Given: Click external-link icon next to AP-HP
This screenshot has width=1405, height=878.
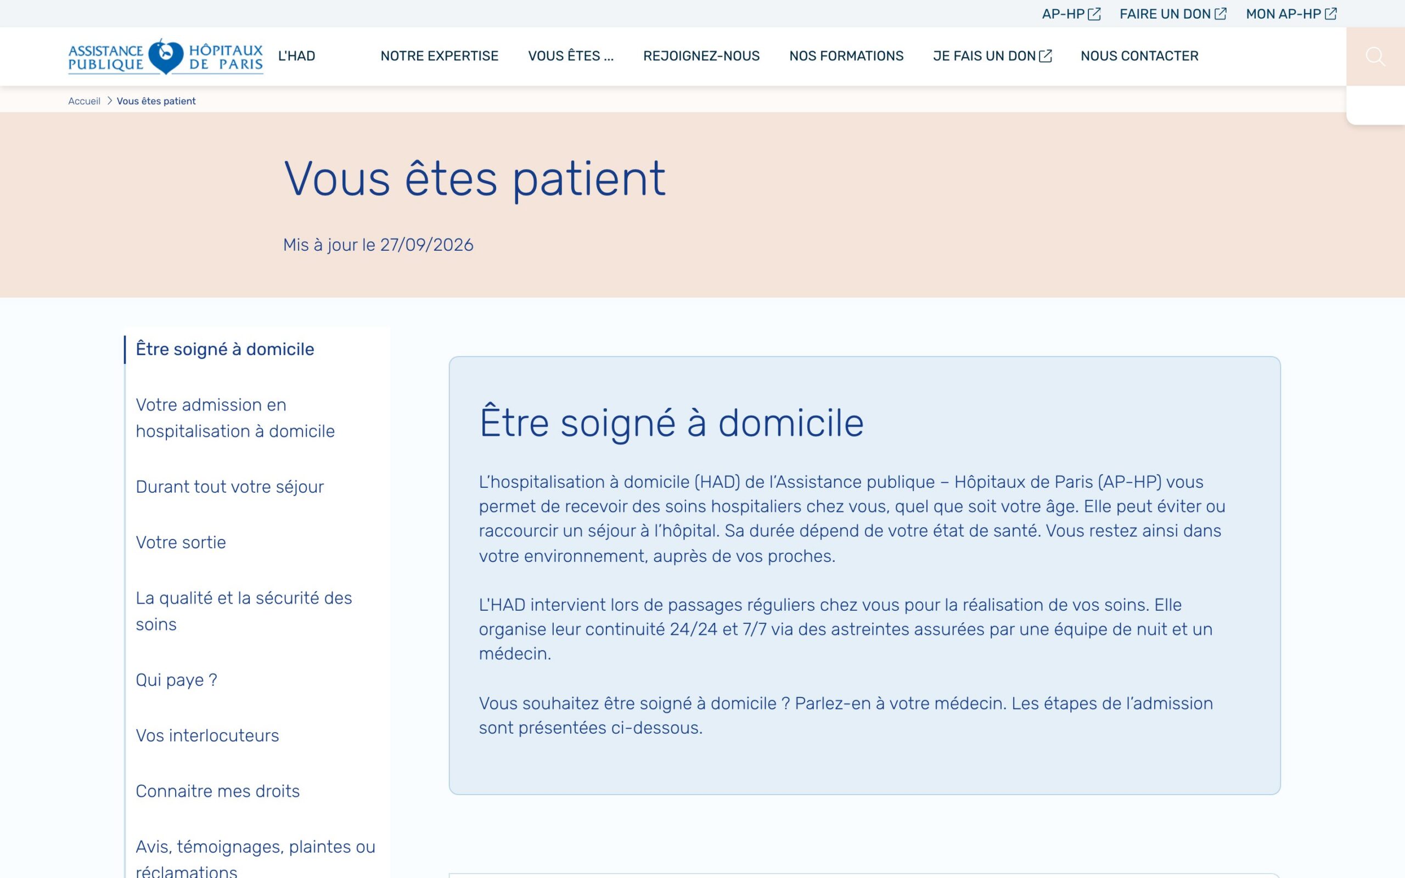Looking at the screenshot, I should 1094,14.
